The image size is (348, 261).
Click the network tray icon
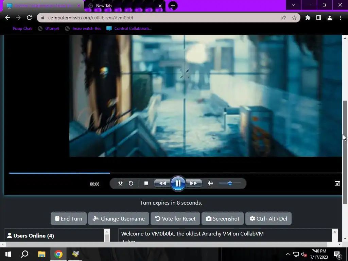click(296, 254)
